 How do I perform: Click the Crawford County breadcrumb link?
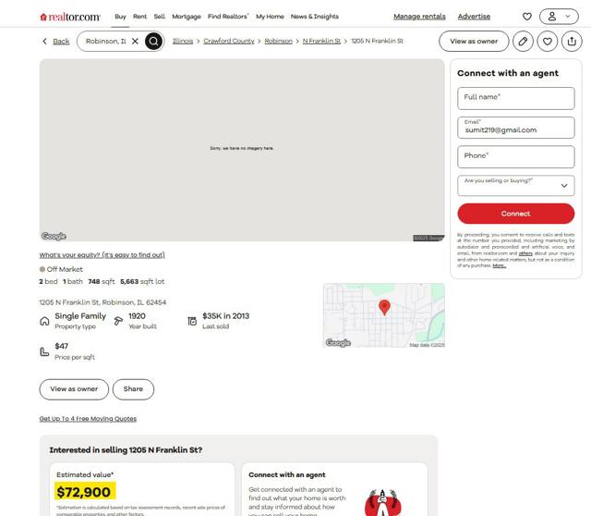229,41
